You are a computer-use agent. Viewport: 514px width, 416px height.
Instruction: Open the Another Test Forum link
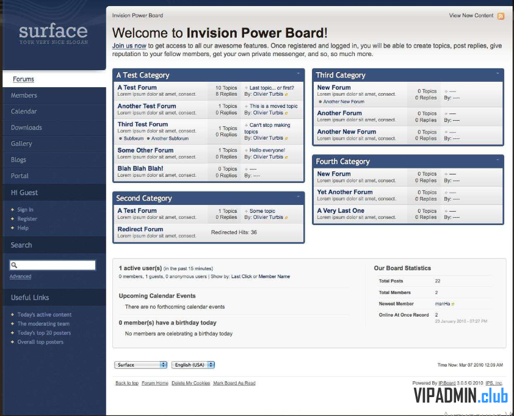pos(147,106)
